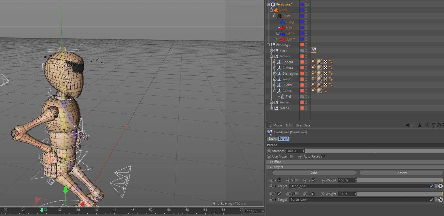444x216 pixels.
Task: Click the Root component puzzle icon
Action: click(276, 10)
